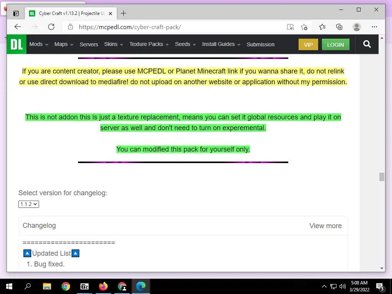Open the Edge settings and more menu
The height and width of the screenshot is (294, 392).
pos(374,27)
